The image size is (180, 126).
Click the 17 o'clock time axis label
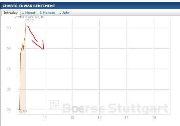point(126,117)
